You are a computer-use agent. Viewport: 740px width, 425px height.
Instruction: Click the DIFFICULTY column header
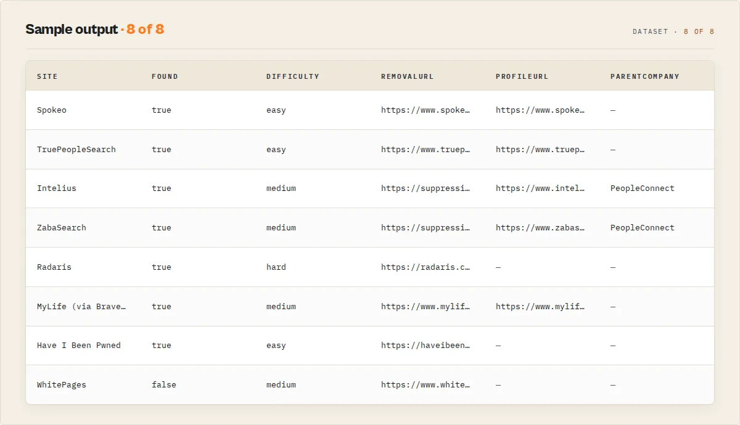pos(293,76)
